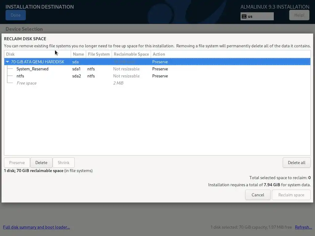
Task: Cancel the reclaim disk space dialog
Action: (258, 195)
